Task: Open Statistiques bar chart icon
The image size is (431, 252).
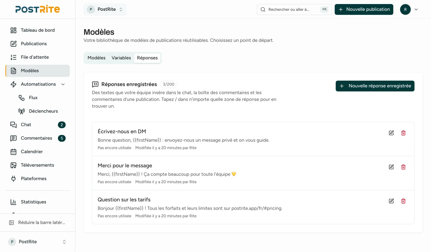Action: [13, 202]
